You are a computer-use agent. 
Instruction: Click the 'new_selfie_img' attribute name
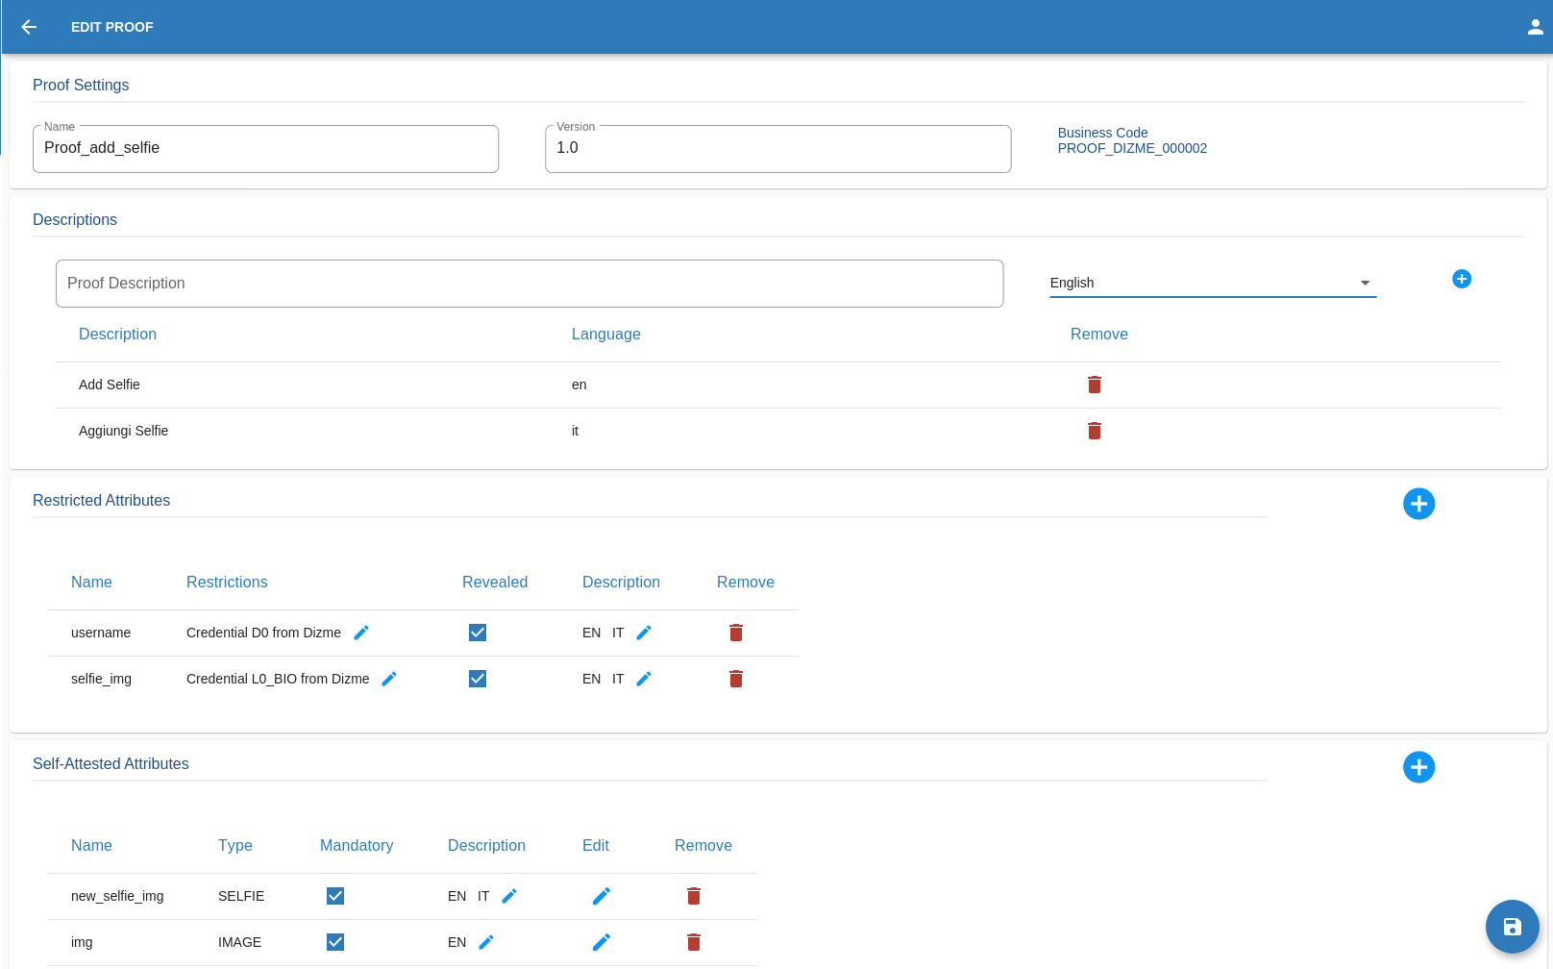(x=117, y=896)
